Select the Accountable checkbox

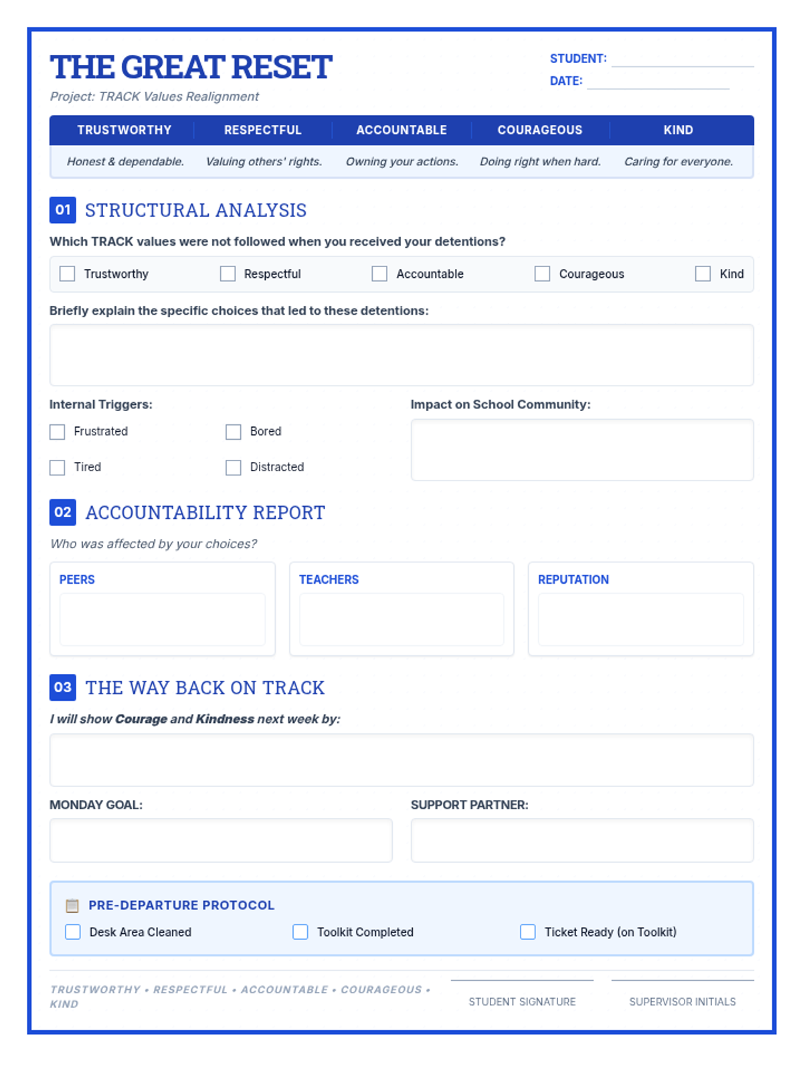tap(379, 274)
